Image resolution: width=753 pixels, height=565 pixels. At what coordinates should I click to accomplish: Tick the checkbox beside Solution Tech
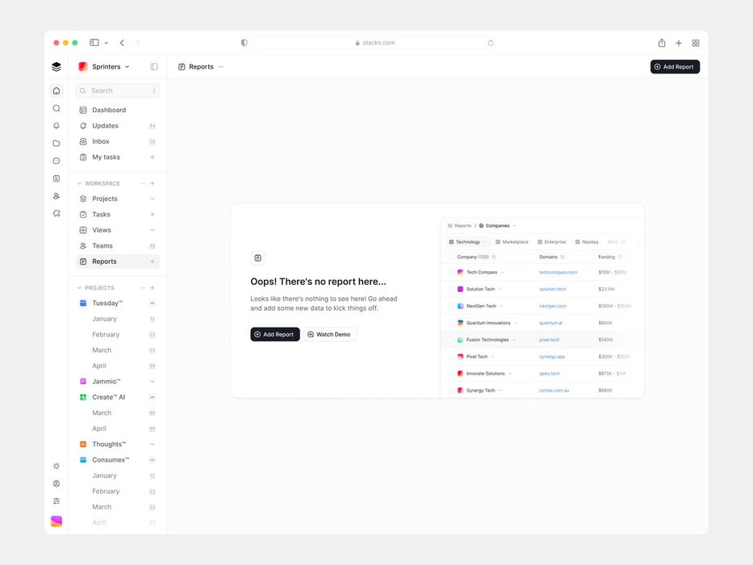450,289
